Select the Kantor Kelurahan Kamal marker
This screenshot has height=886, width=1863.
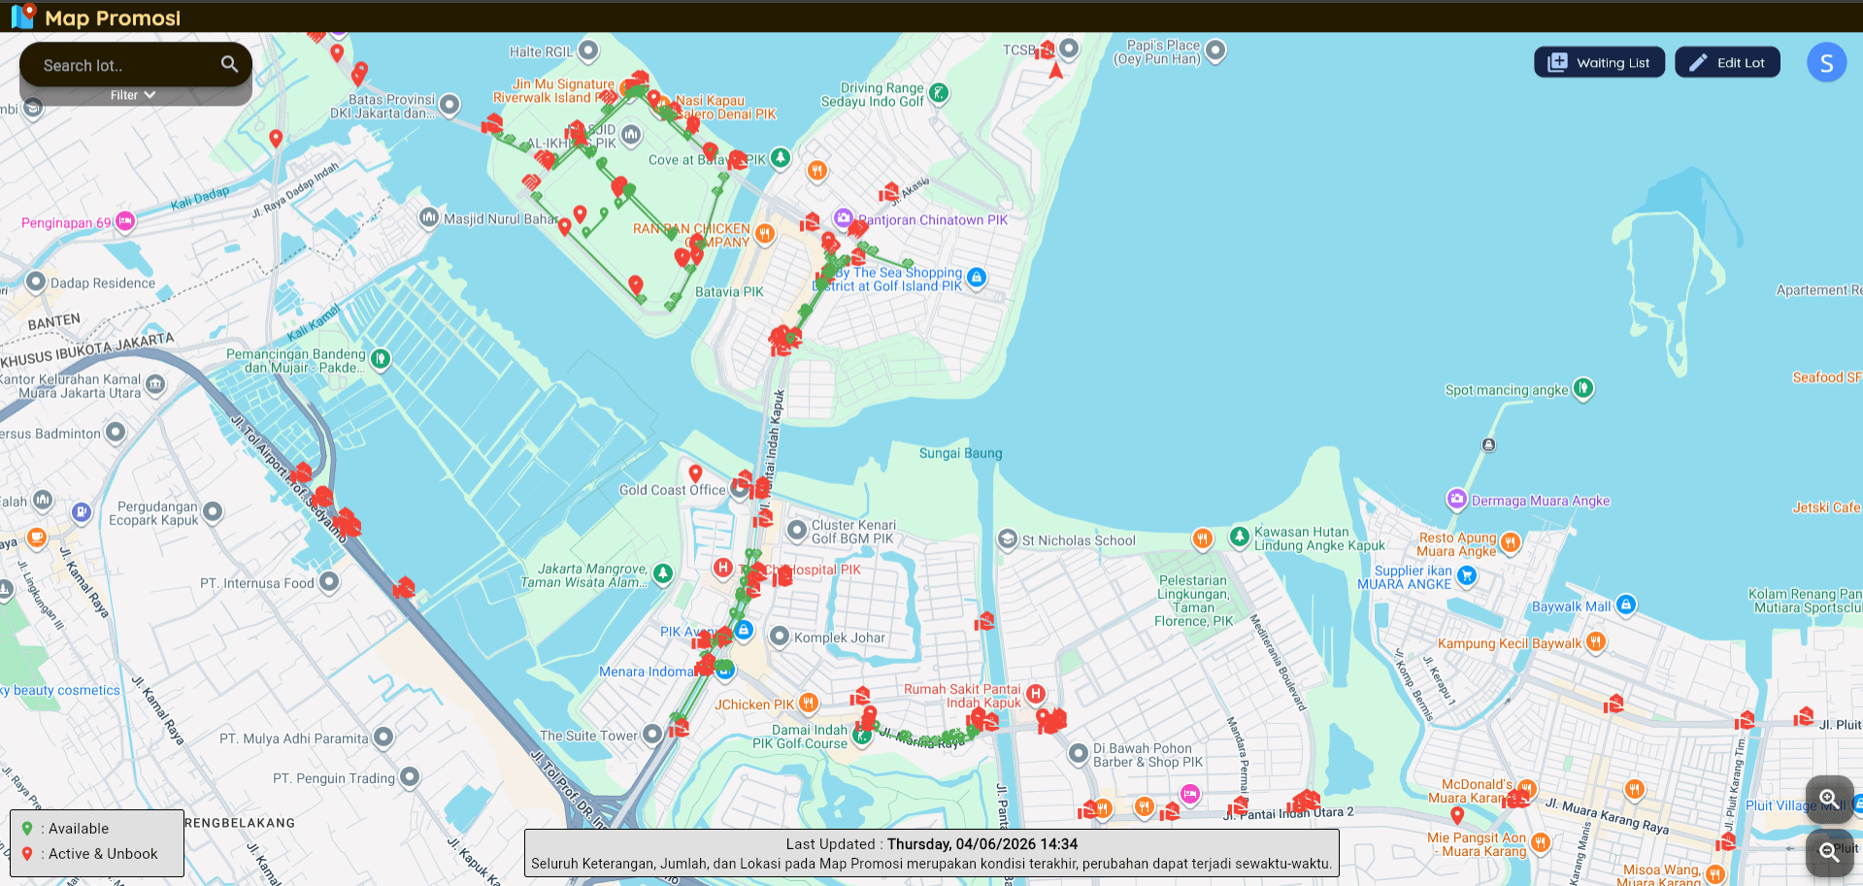click(x=155, y=385)
